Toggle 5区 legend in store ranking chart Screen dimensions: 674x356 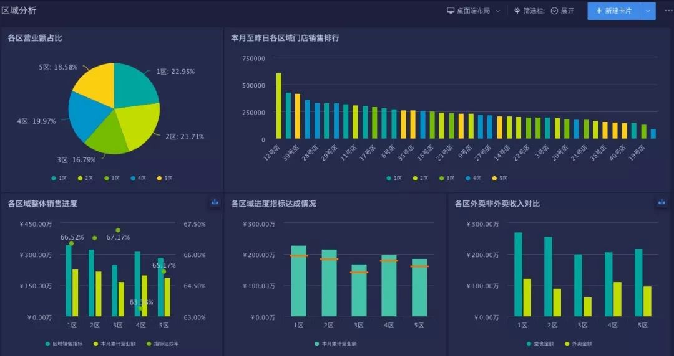(x=499, y=178)
